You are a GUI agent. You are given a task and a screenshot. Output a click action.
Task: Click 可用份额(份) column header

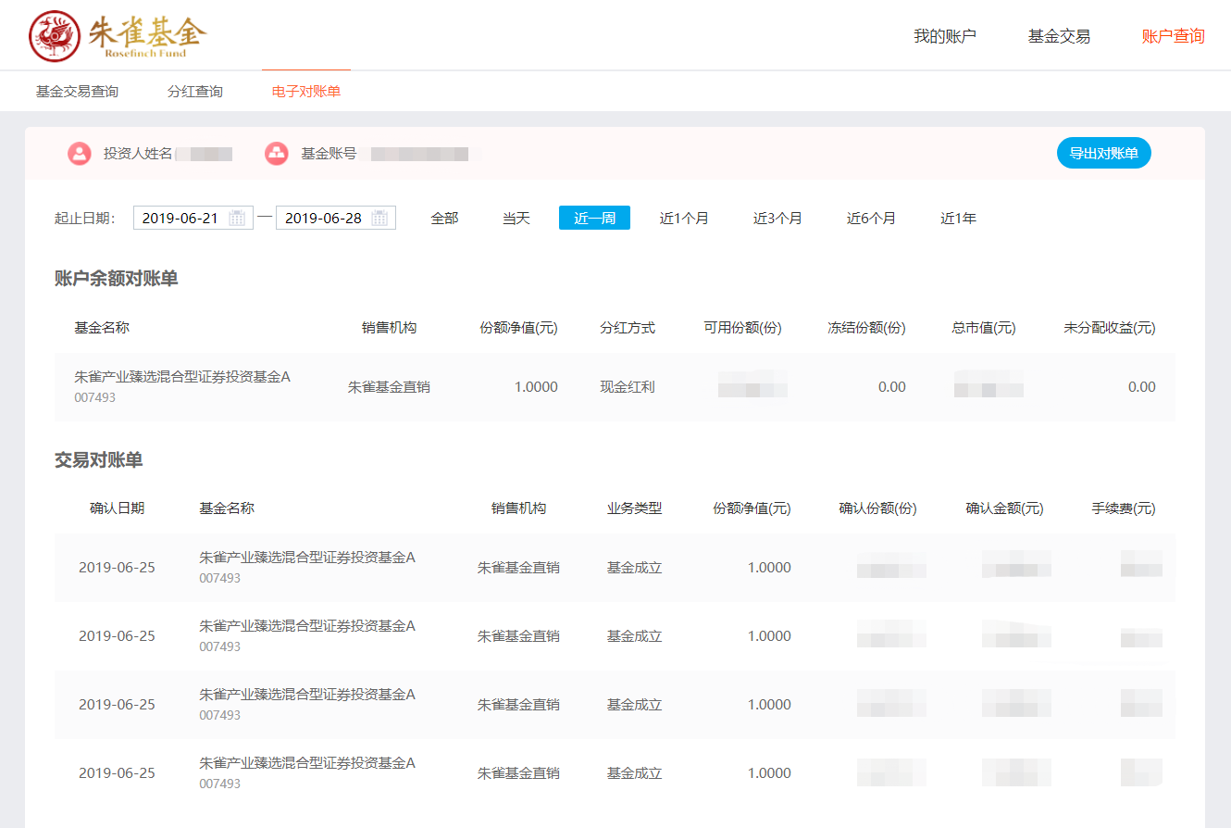coord(743,328)
